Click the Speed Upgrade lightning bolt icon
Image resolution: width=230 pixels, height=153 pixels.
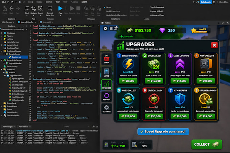[128, 64]
